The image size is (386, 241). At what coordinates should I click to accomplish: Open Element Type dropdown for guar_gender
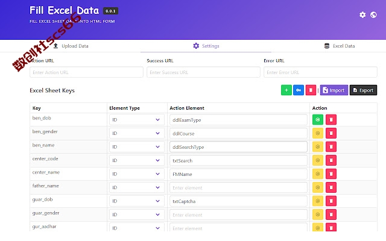tap(137, 214)
